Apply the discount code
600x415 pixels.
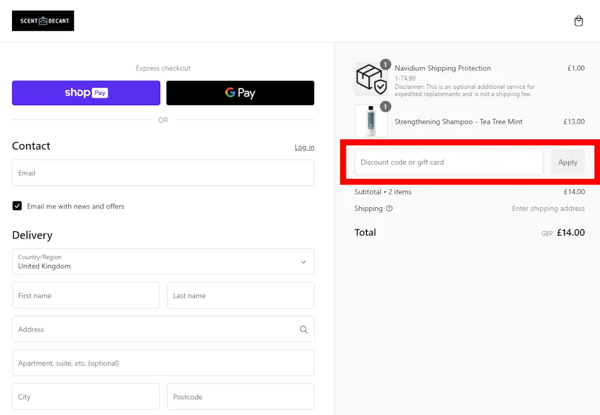pyautogui.click(x=568, y=162)
